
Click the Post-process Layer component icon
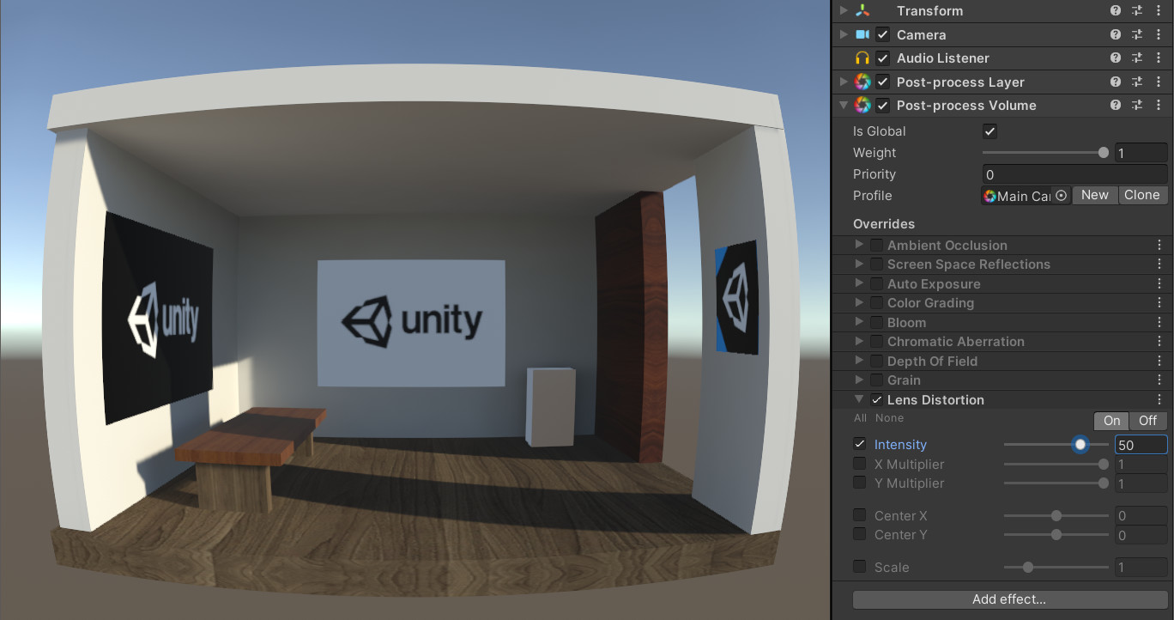[862, 82]
